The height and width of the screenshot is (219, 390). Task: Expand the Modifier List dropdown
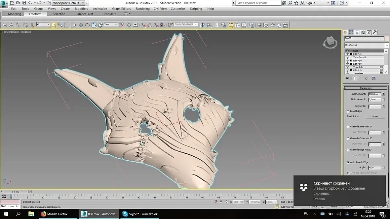(386, 45)
